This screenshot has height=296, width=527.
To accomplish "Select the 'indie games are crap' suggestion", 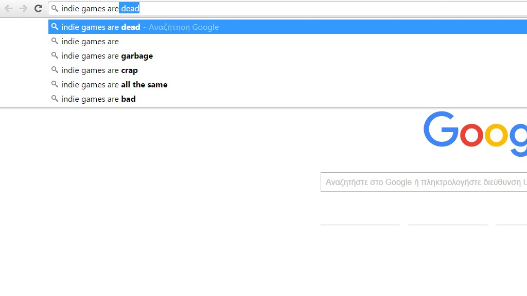I will (288, 70).
